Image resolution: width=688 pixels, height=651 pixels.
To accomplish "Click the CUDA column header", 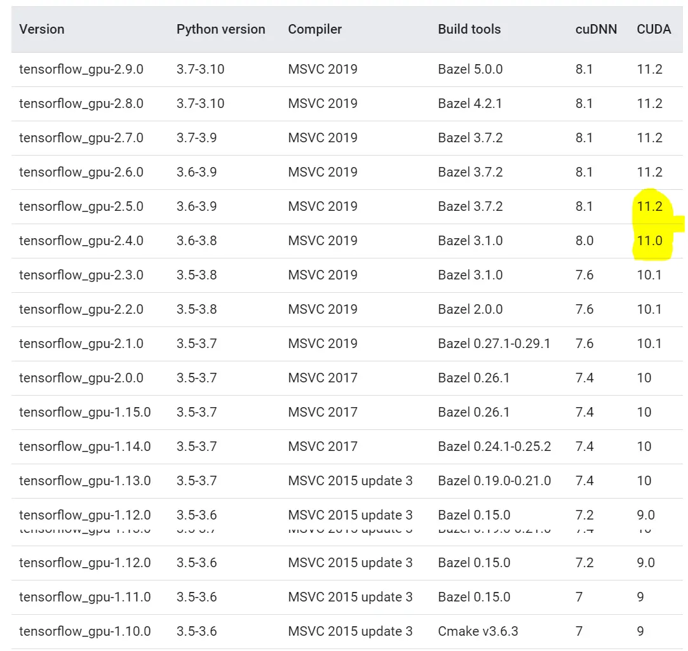I will tap(654, 29).
